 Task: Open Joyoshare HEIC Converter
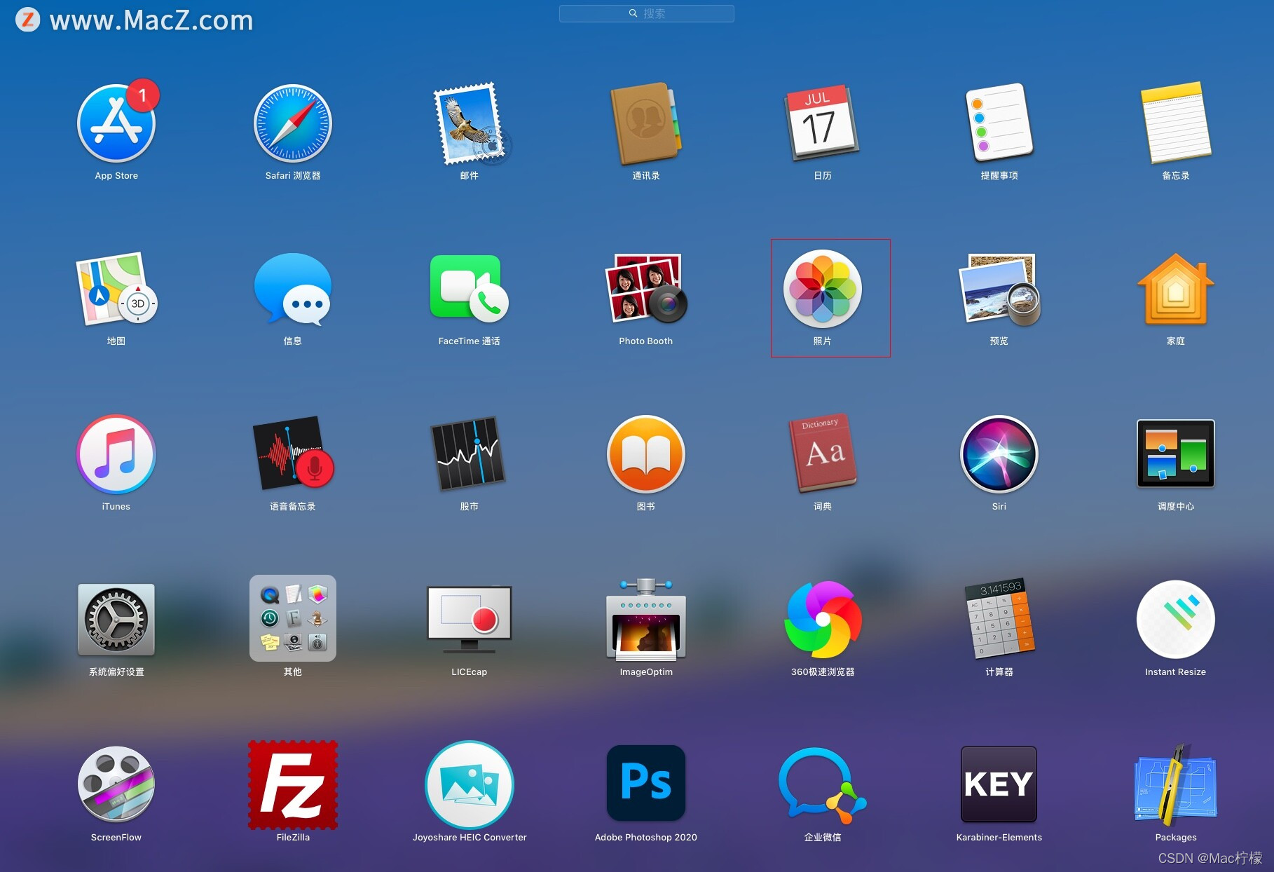pyautogui.click(x=470, y=785)
